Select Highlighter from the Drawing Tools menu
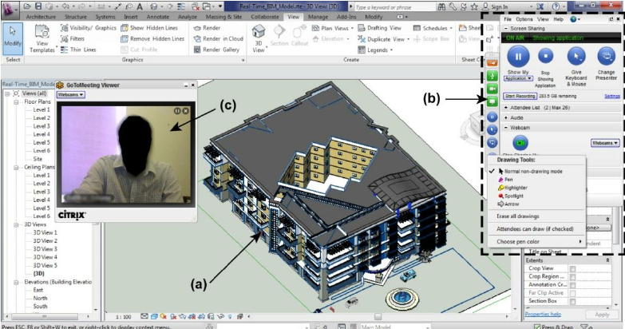625x329 pixels. [512, 188]
